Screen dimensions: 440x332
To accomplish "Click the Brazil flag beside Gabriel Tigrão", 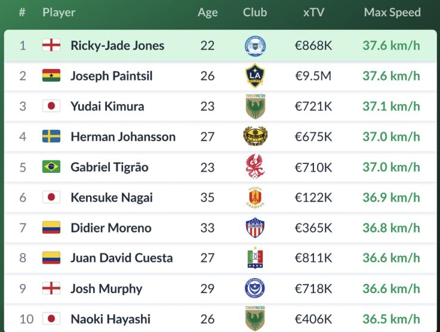I will tap(51, 167).
